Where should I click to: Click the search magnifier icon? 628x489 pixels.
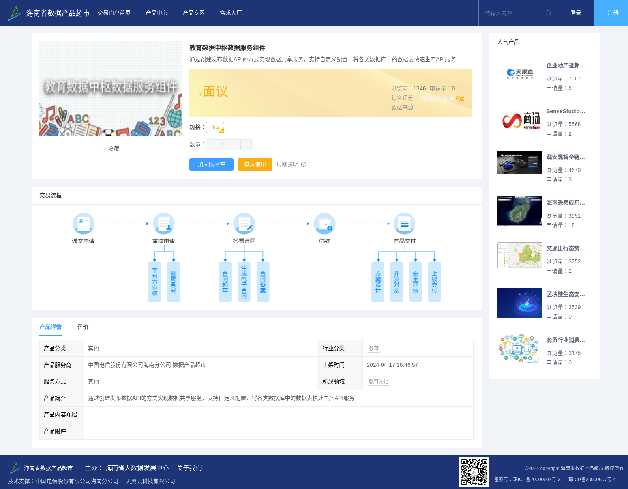click(x=548, y=13)
